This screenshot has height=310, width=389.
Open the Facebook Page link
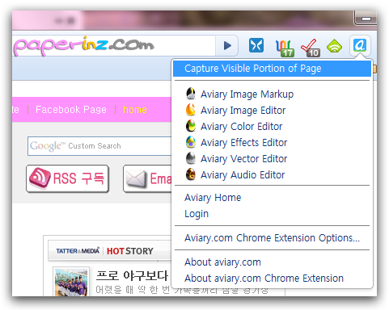pos(71,110)
